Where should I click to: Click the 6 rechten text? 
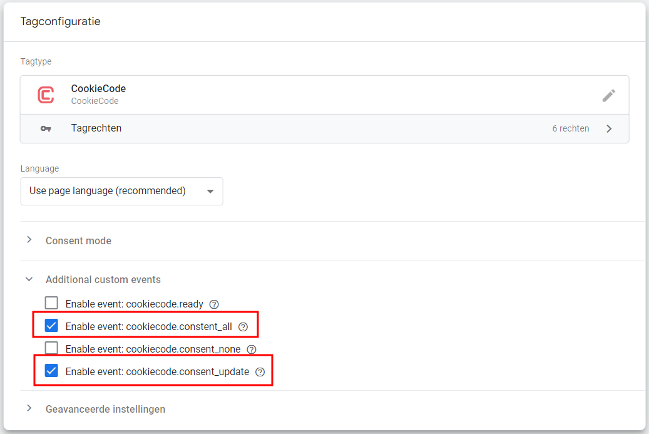[570, 129]
